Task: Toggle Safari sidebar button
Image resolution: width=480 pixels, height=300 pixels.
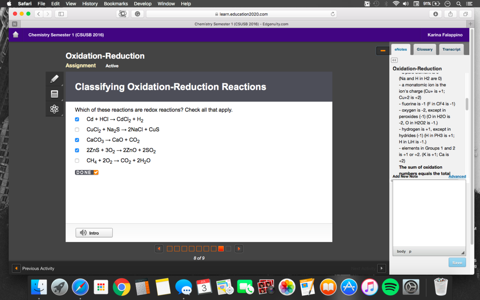Action: (61, 14)
